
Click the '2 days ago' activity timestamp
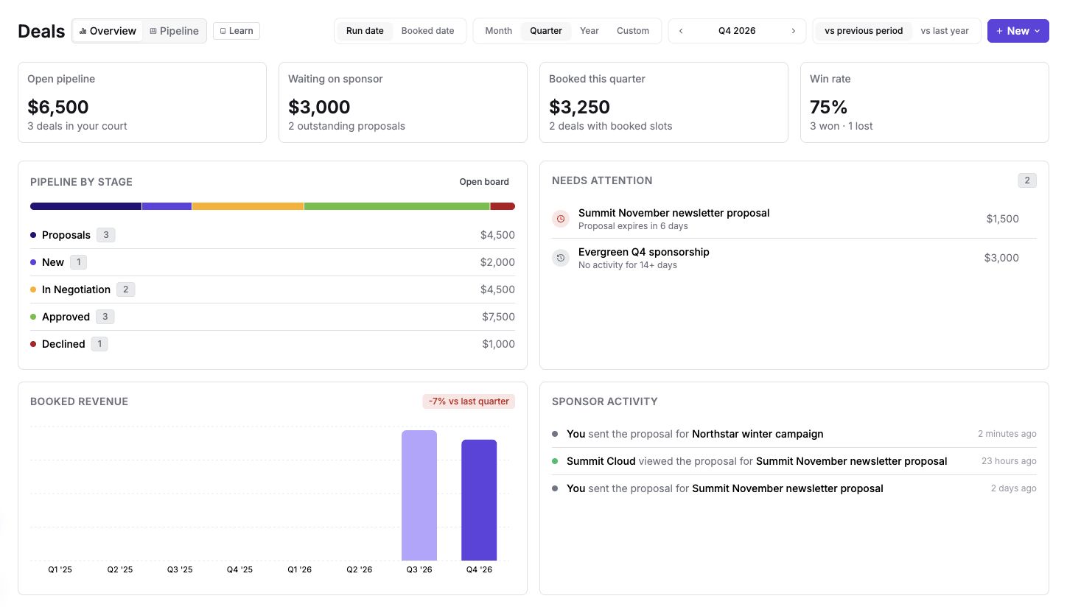tap(1013, 488)
